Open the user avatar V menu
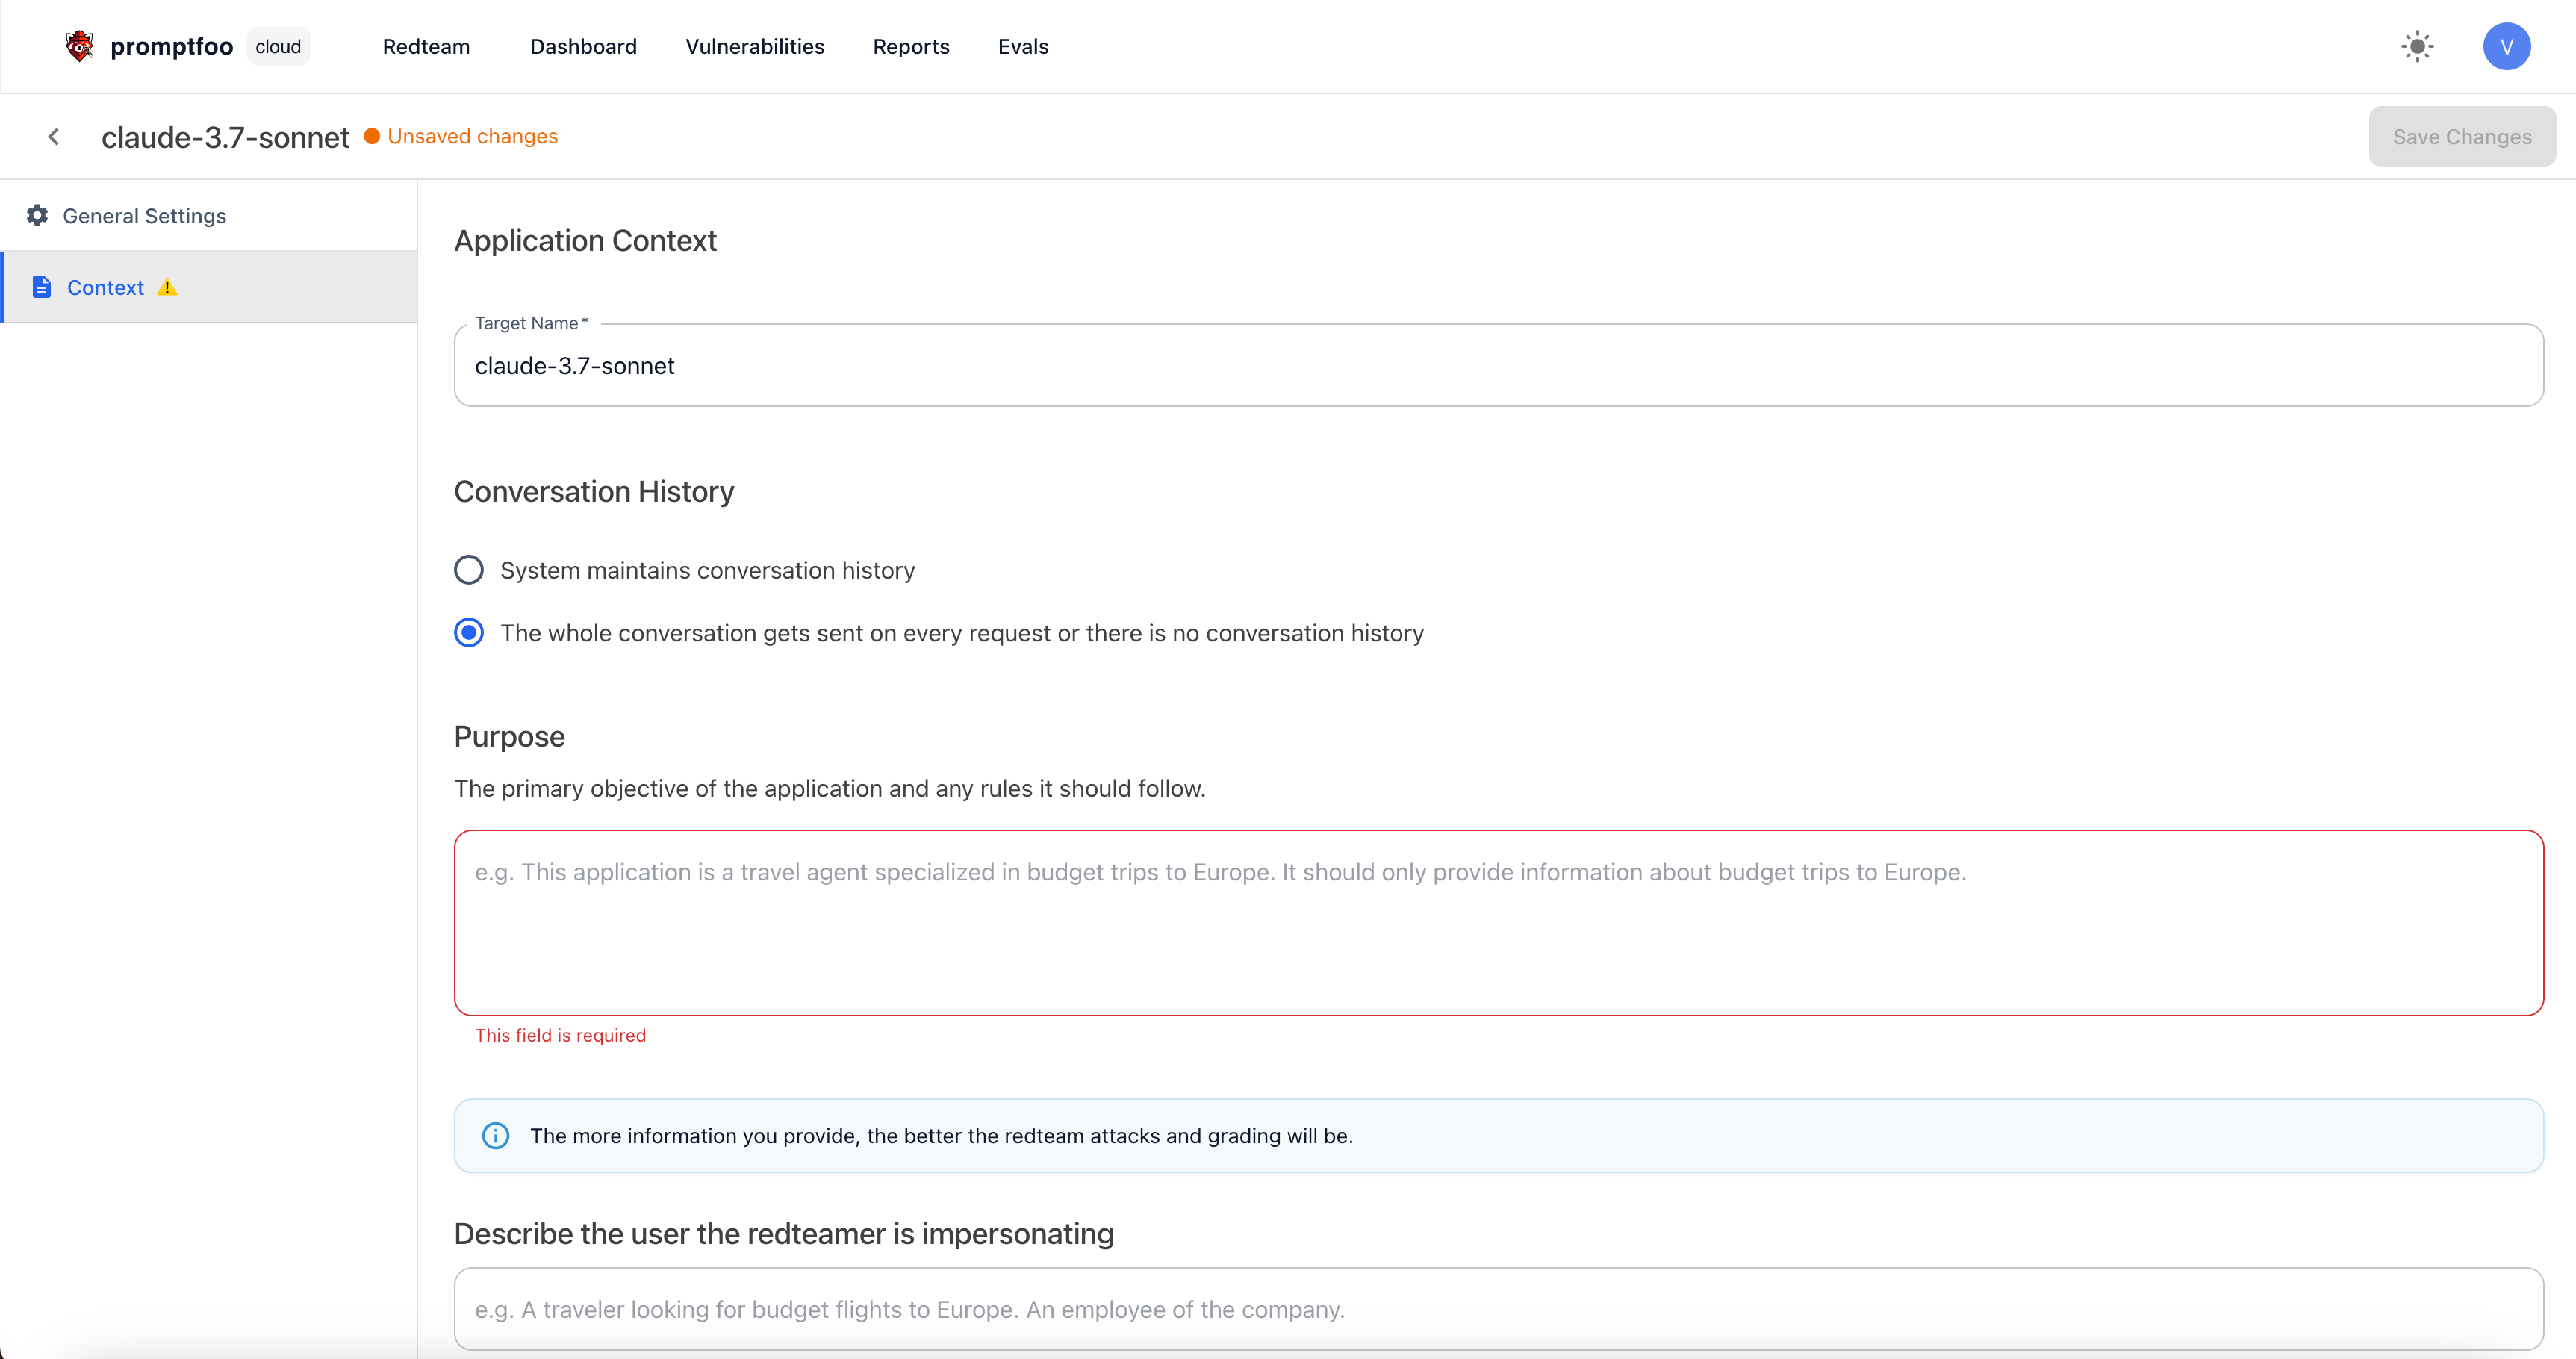 coord(2506,46)
